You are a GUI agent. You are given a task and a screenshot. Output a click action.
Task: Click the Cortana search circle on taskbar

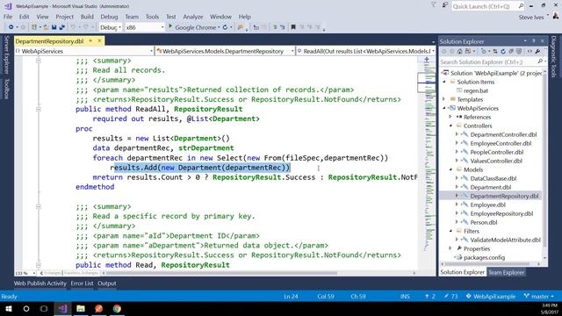[x=26, y=308]
